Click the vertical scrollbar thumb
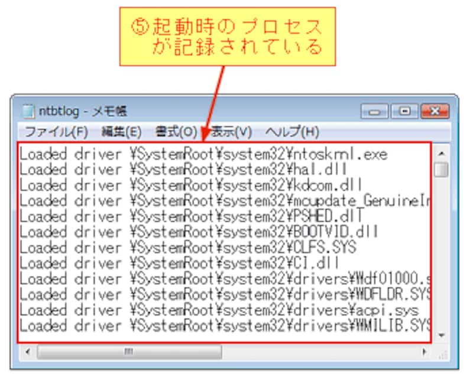Image resolution: width=473 pixels, height=386 pixels. (x=441, y=170)
